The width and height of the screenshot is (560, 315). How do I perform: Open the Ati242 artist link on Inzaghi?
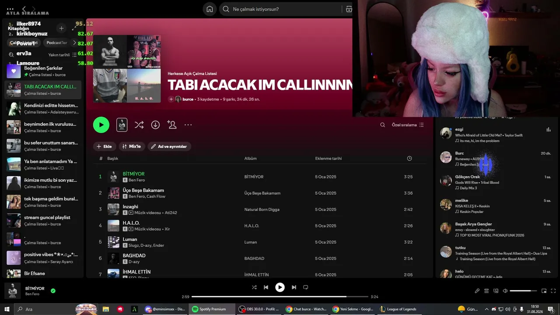(x=171, y=213)
